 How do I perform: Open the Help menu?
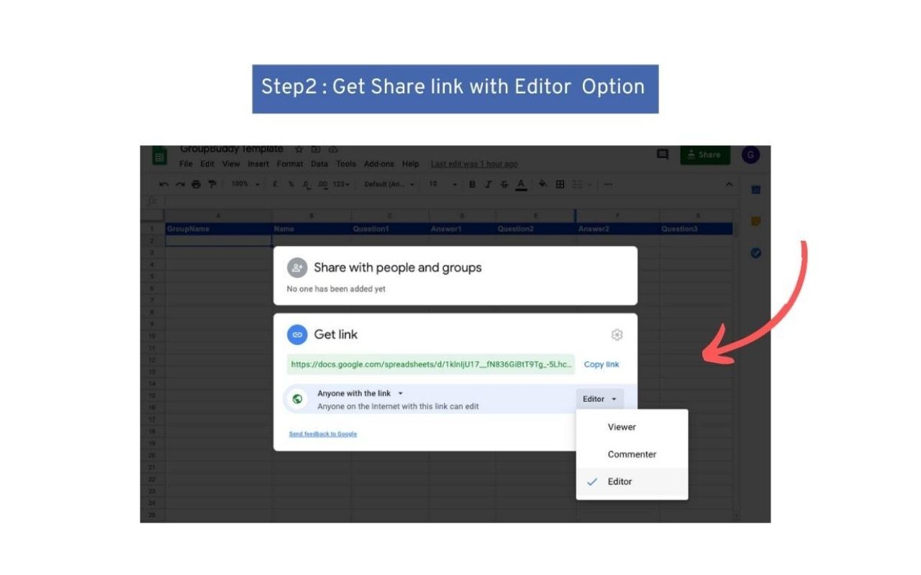(x=411, y=164)
